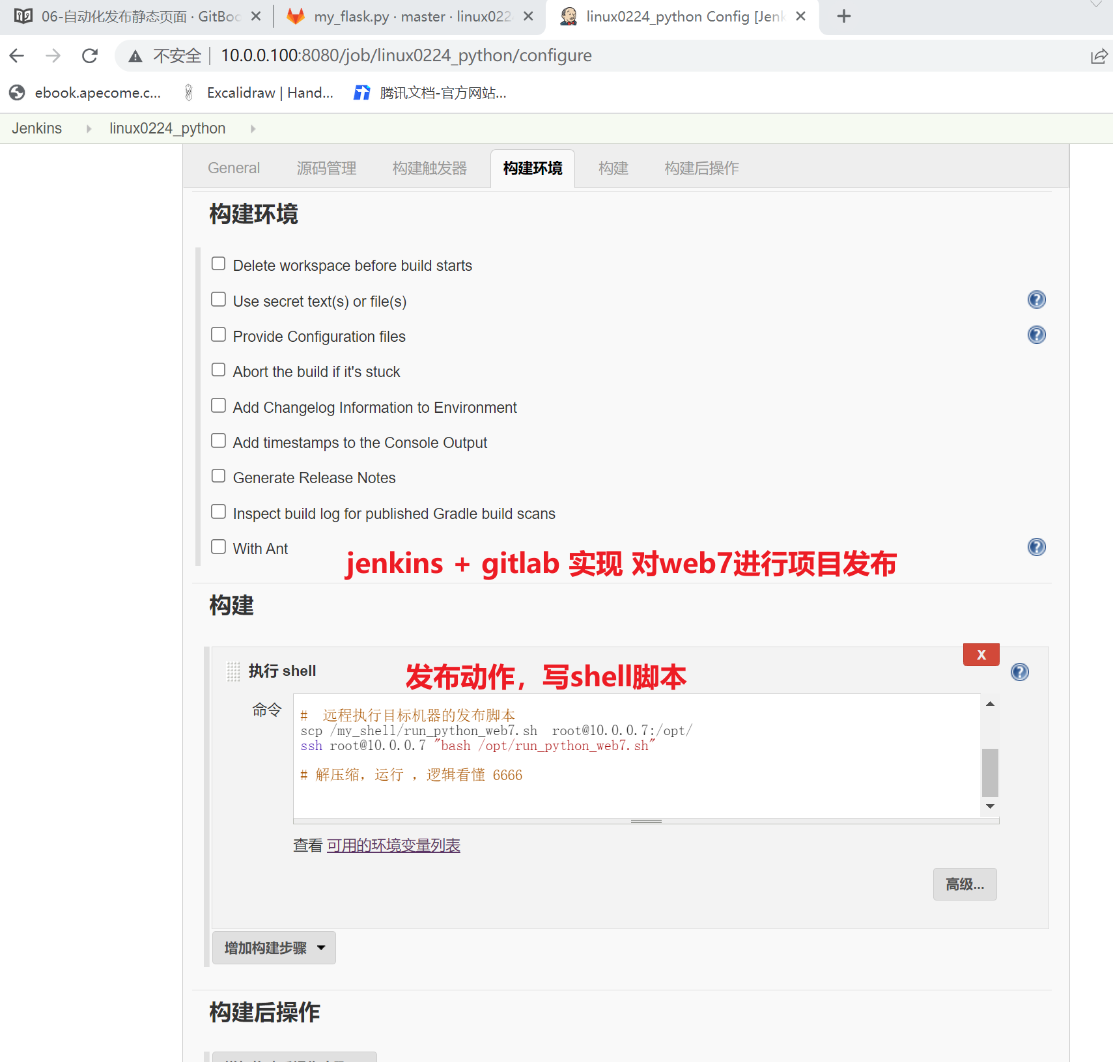Enable Add Changelog Information to Environment

coord(218,406)
